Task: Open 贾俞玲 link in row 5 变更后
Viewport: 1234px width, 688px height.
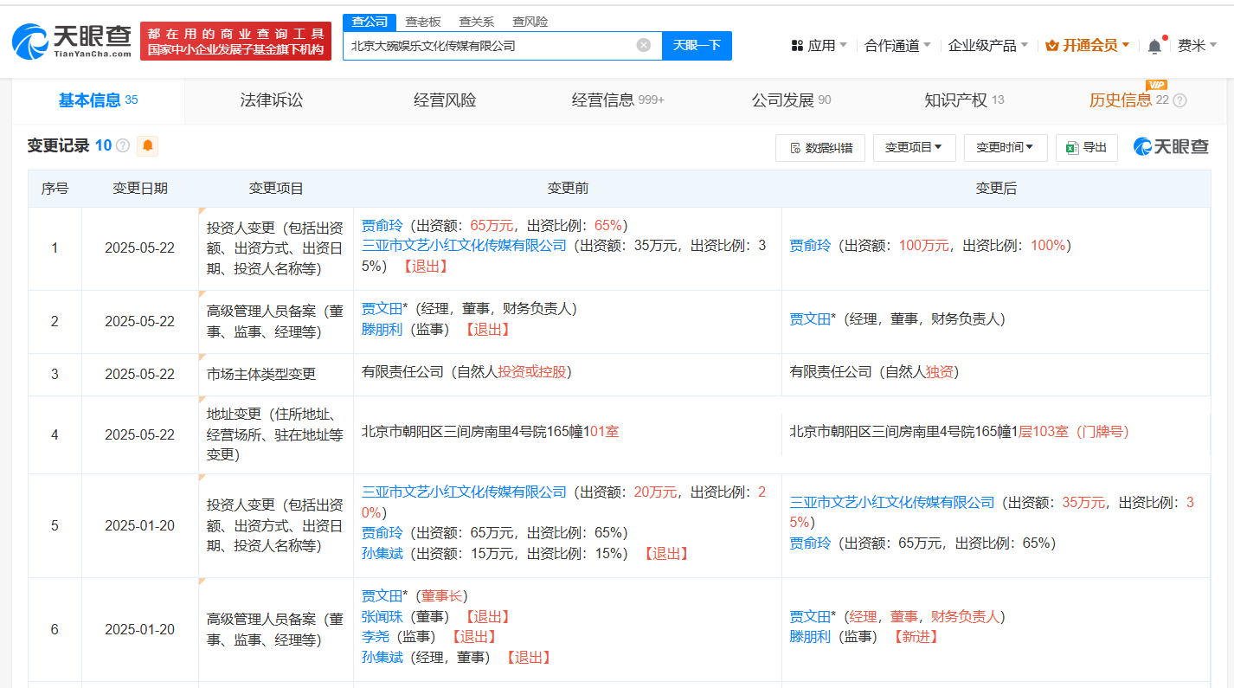Action: [810, 543]
